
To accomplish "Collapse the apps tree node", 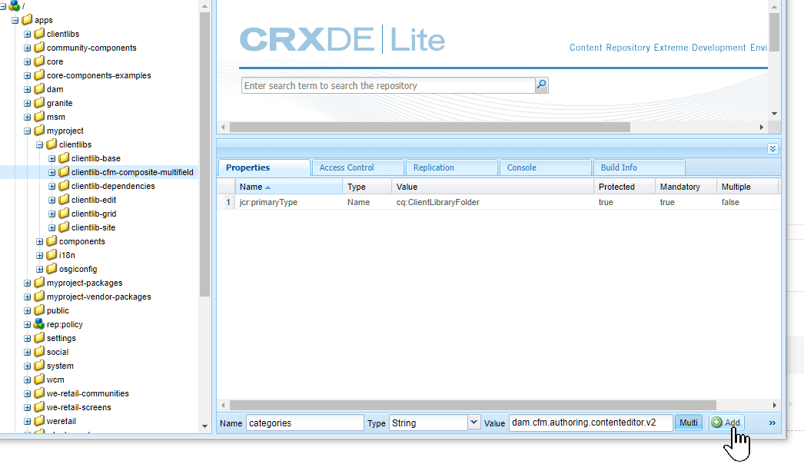I will (15, 20).
